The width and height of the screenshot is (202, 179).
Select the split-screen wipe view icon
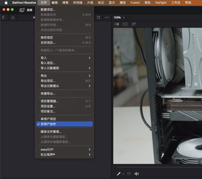point(117,24)
